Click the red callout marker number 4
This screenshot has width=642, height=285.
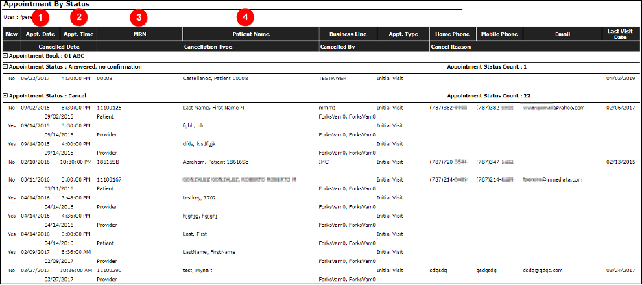[245, 15]
